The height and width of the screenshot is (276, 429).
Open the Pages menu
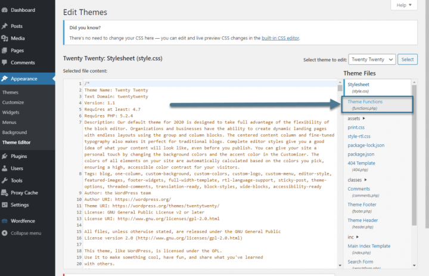pyautogui.click(x=17, y=51)
